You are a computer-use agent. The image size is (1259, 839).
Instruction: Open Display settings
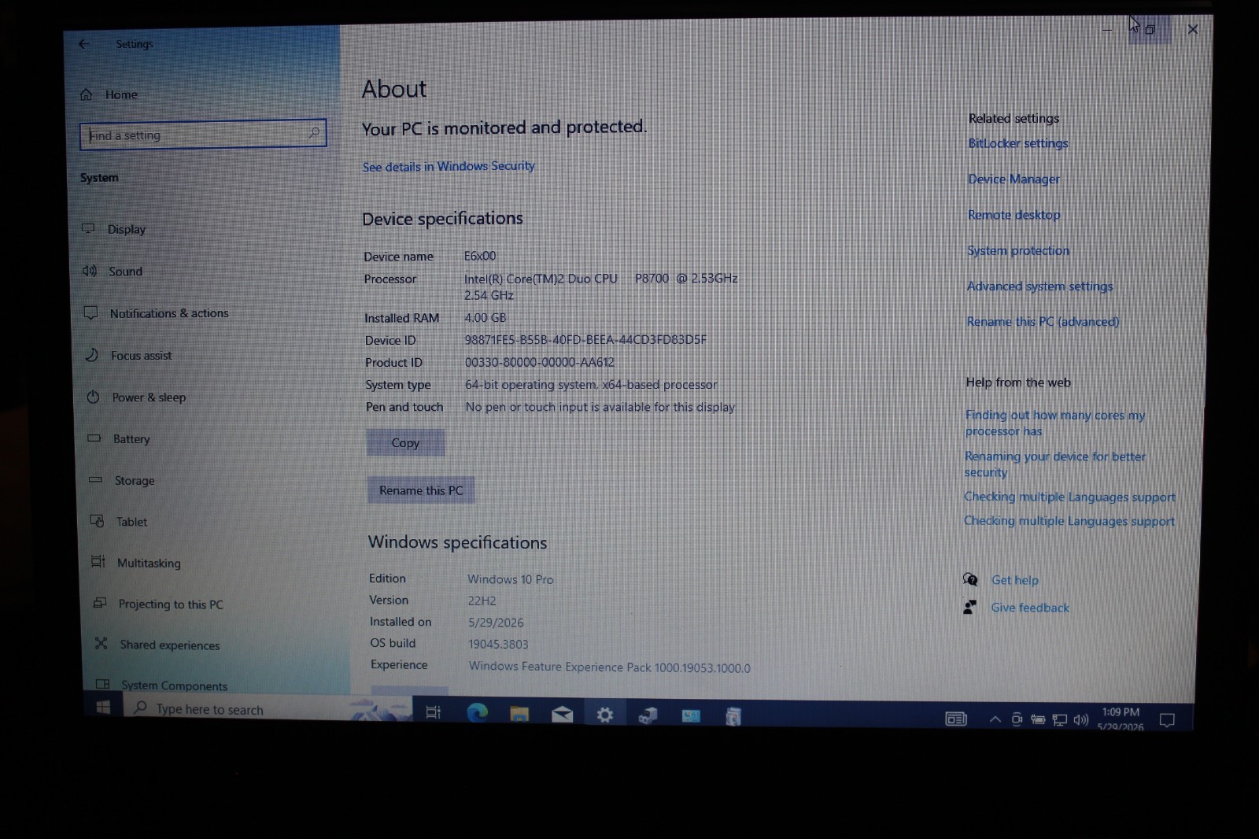[x=115, y=229]
